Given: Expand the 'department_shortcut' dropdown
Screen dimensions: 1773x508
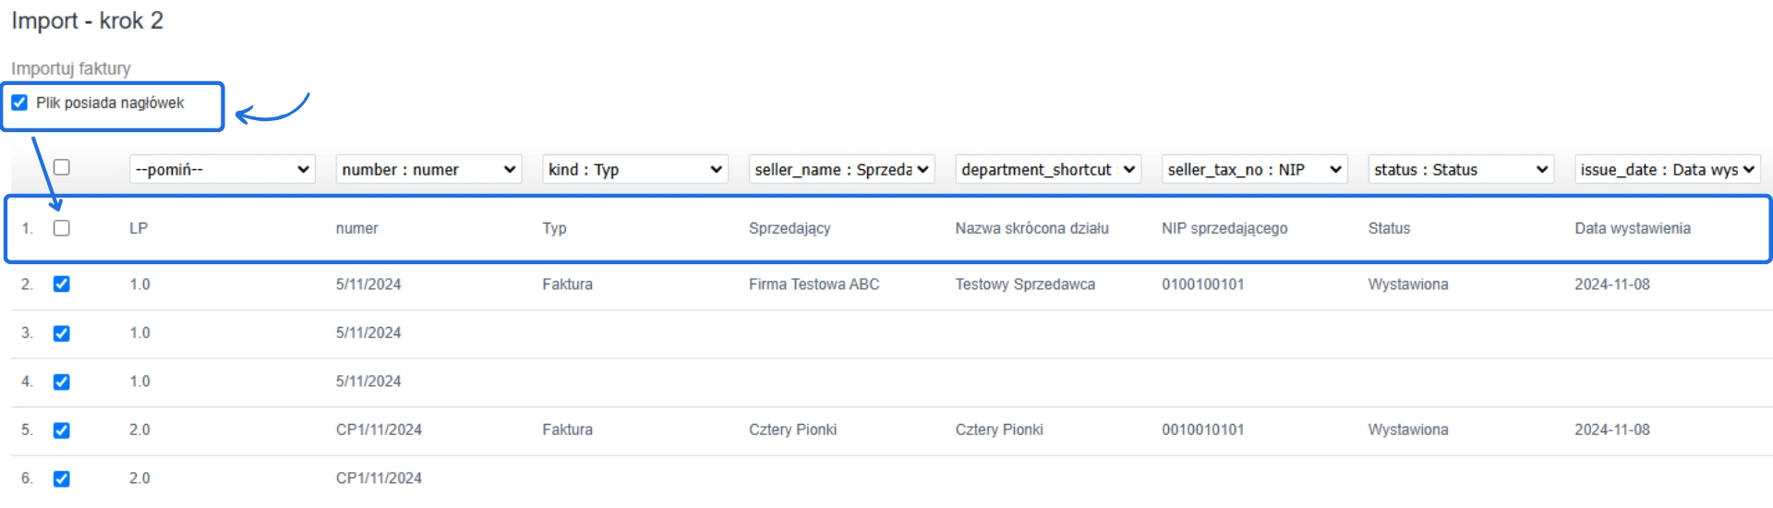Looking at the screenshot, I should tap(1048, 170).
